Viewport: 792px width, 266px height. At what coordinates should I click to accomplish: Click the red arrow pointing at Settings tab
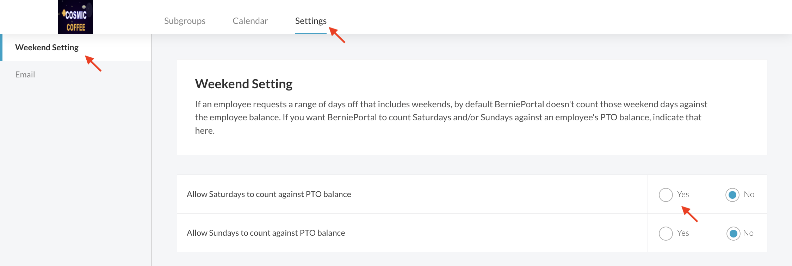point(337,35)
